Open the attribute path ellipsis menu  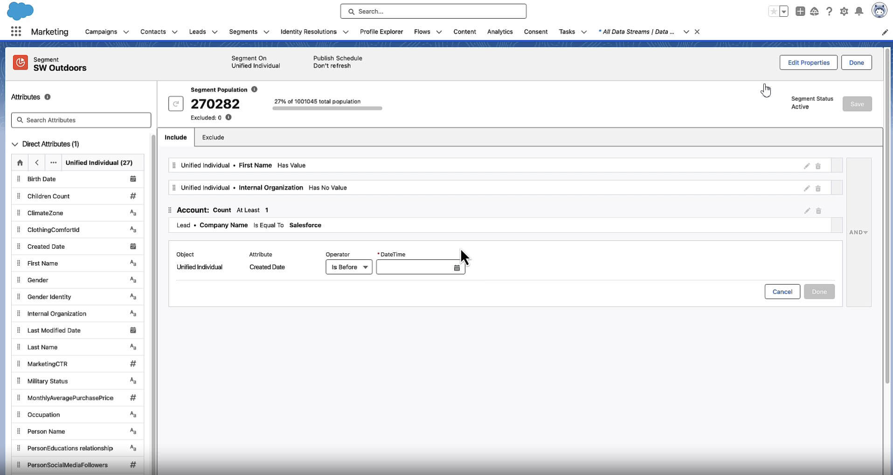53,162
